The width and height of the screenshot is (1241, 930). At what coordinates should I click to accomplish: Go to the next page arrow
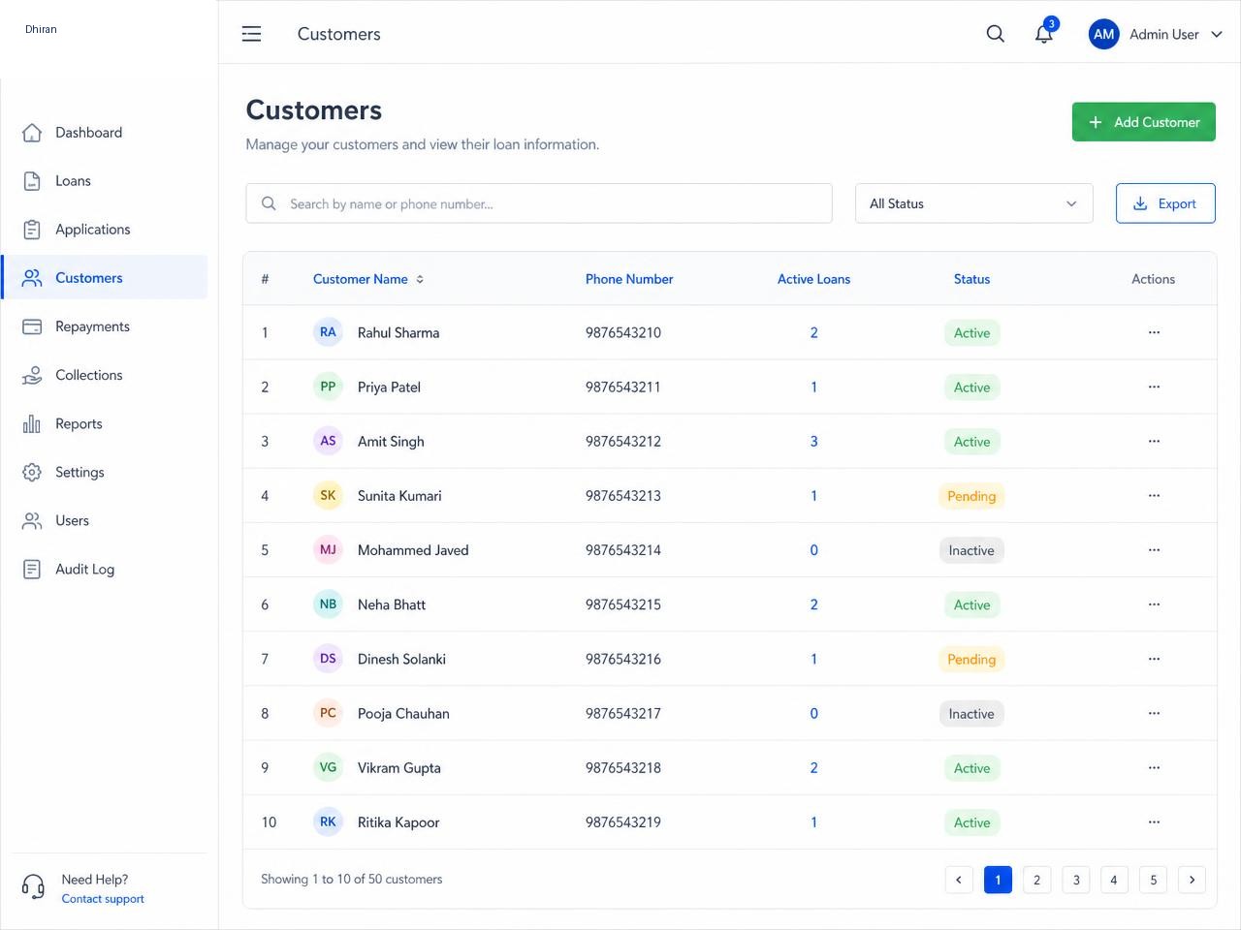coord(1192,880)
